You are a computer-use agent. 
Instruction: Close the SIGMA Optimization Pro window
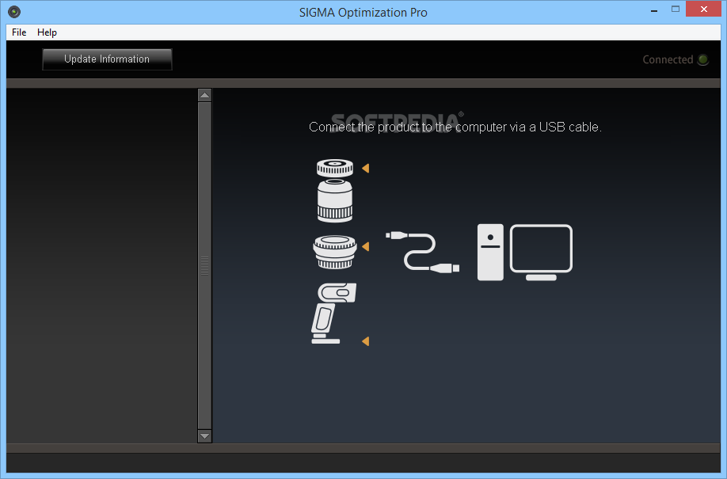704,10
